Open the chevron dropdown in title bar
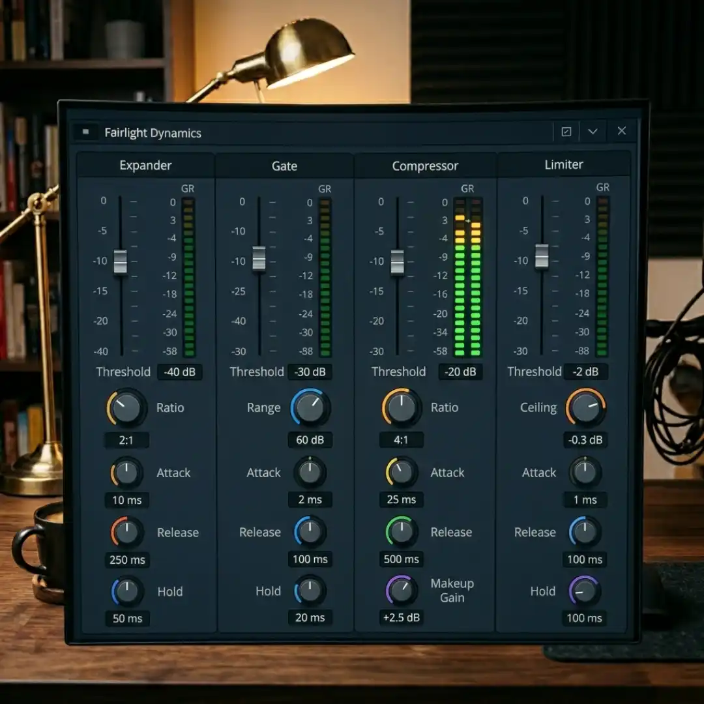 pyautogui.click(x=593, y=132)
